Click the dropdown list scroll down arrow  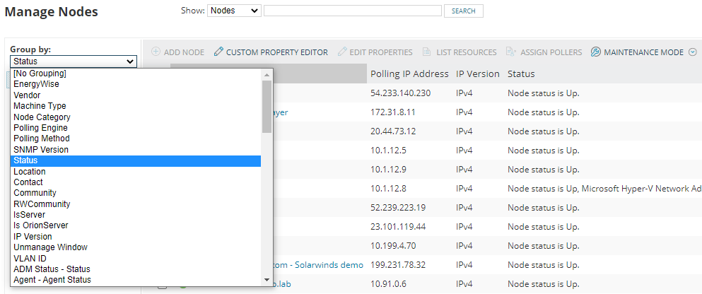point(267,280)
